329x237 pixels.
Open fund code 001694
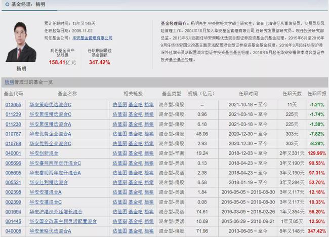click(13, 212)
